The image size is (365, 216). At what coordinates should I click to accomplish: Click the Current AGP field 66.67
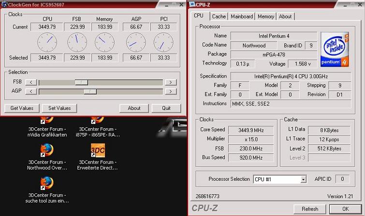coord(136,27)
